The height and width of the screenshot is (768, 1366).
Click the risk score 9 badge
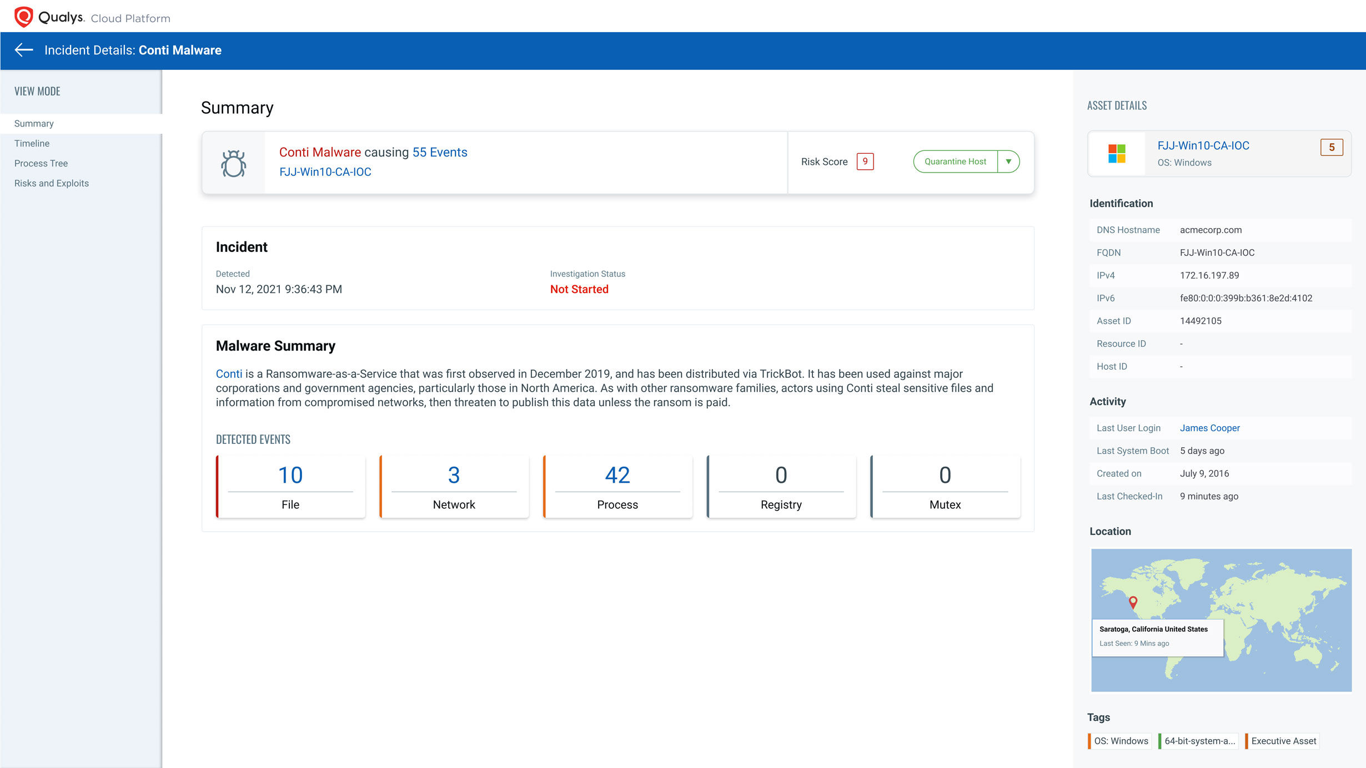(865, 161)
